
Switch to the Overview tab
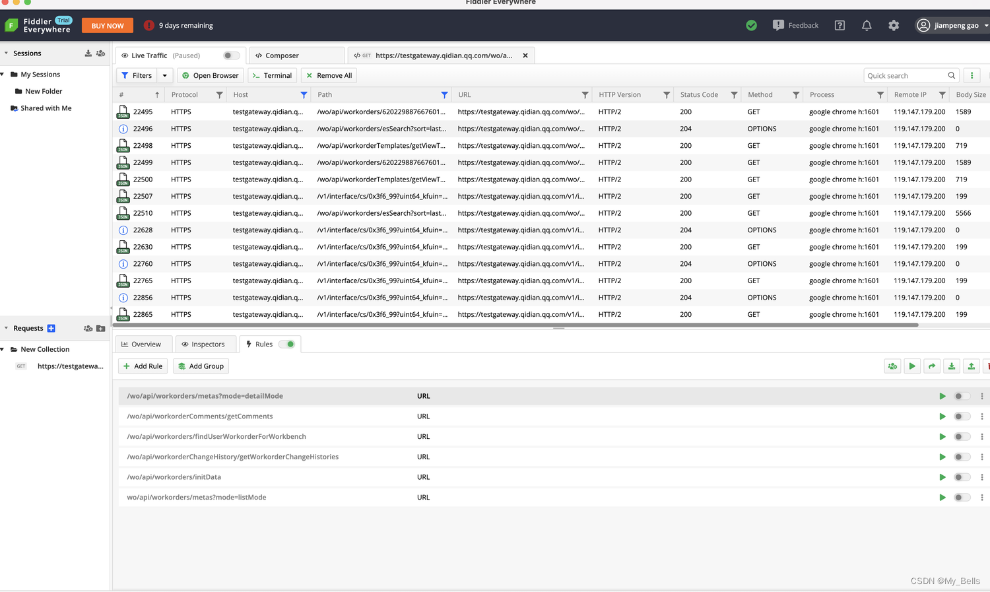pyautogui.click(x=144, y=344)
